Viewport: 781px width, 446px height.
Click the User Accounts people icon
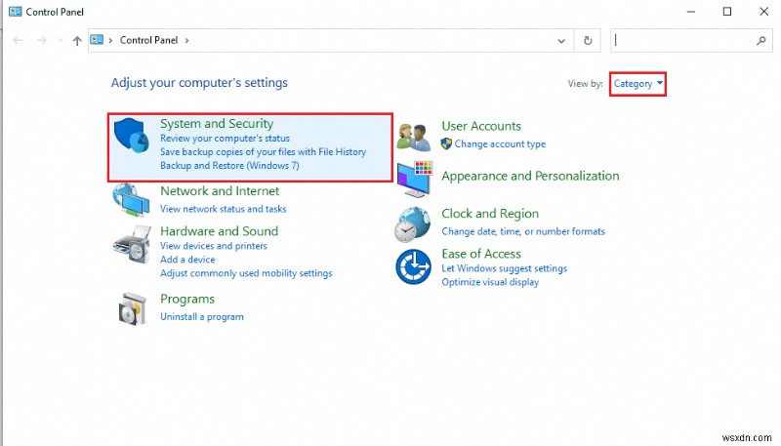[414, 136]
